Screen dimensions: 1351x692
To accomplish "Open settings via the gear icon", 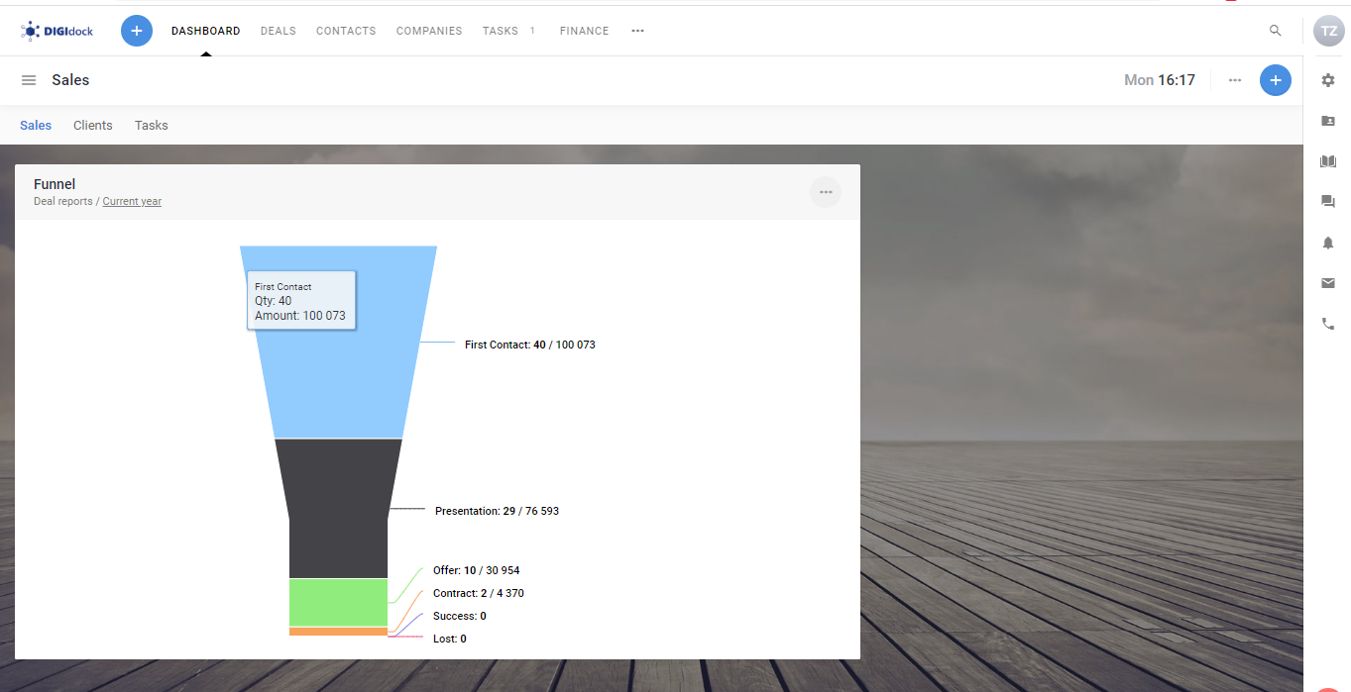I will coord(1328,80).
